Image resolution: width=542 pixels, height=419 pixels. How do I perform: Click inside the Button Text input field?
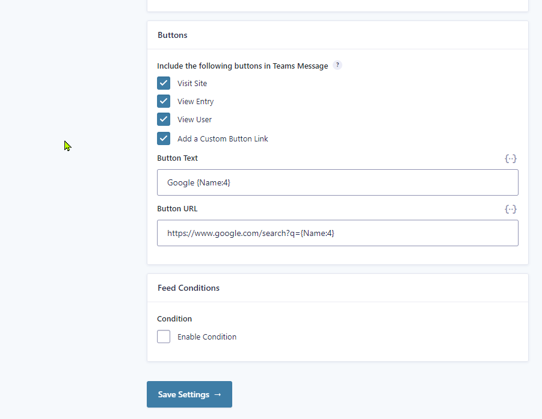(337, 182)
